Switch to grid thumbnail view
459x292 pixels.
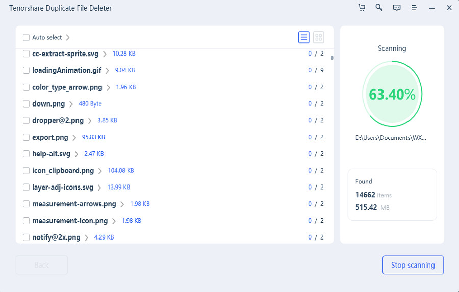[x=319, y=37]
